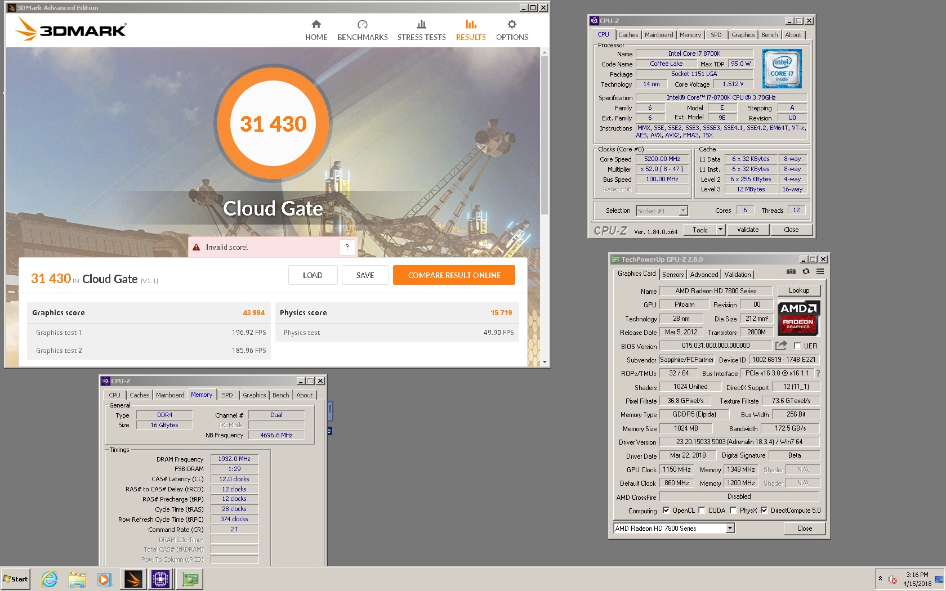Click the GPU-Z Name field AMD Radeon HD 7800 Series
Viewport: 946px width, 591px height.
(716, 290)
